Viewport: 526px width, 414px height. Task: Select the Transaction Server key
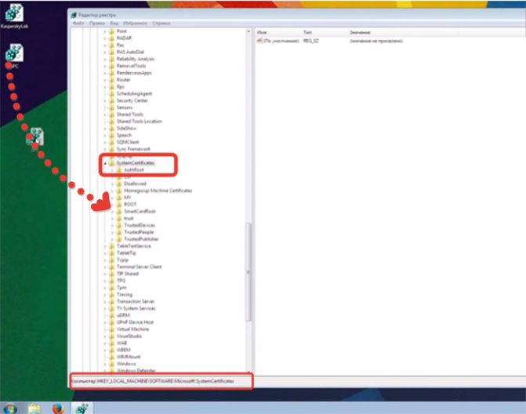click(x=136, y=301)
